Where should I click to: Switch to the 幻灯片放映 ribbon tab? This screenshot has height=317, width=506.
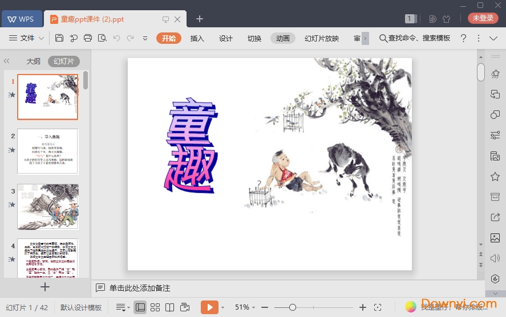322,38
